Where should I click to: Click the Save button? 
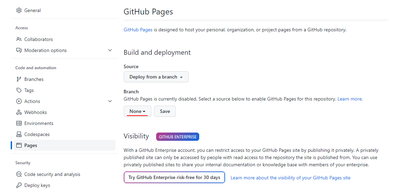coord(165,111)
